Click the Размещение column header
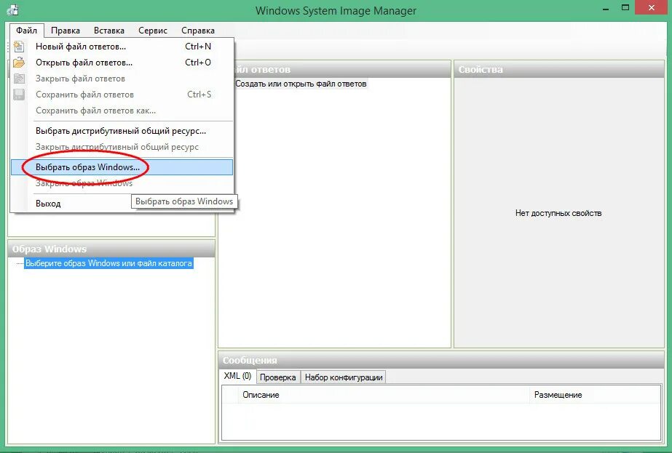 pos(595,395)
